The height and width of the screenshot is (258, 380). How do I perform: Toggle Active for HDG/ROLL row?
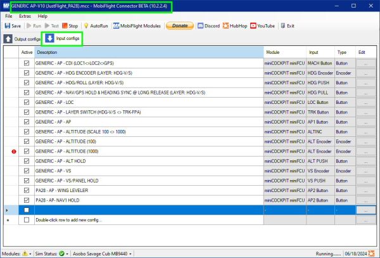pyautogui.click(x=27, y=82)
